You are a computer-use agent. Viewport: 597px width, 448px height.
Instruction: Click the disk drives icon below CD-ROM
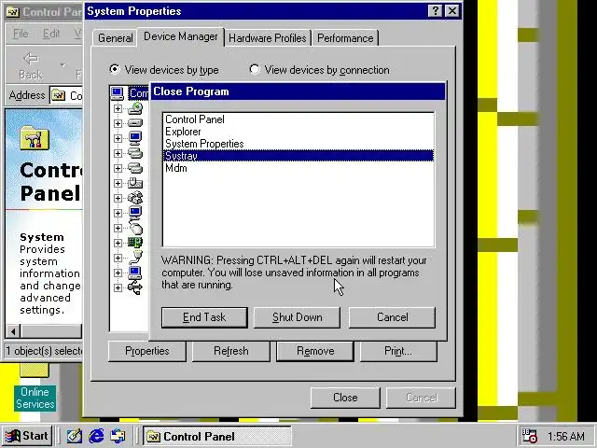click(x=135, y=123)
